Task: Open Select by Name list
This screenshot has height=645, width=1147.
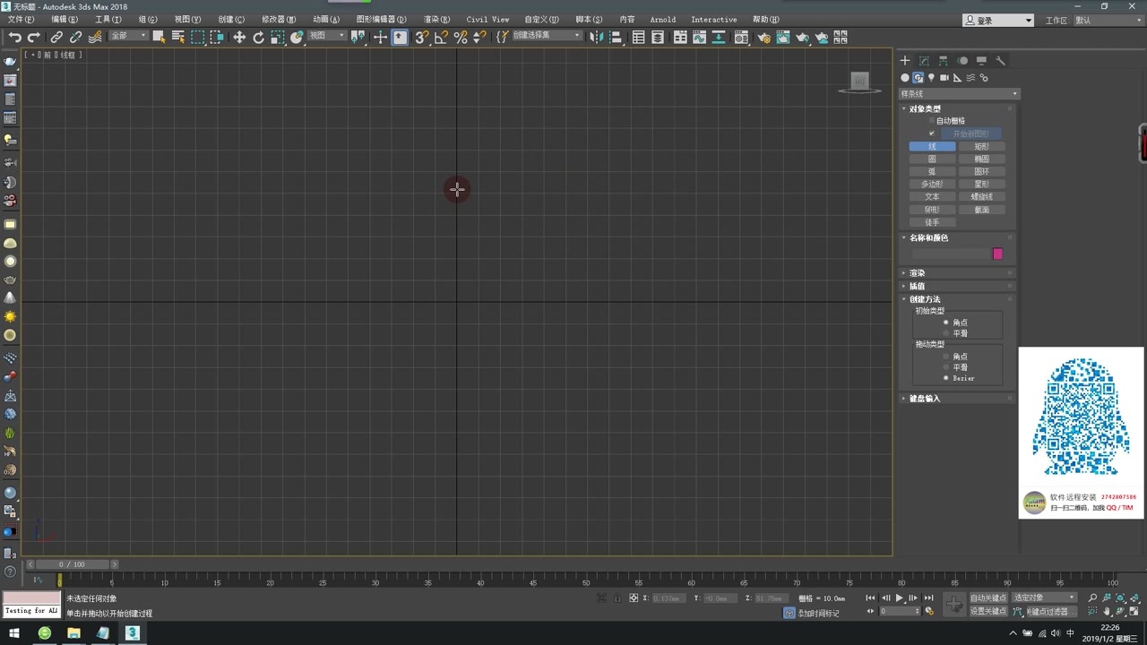Action: point(177,37)
